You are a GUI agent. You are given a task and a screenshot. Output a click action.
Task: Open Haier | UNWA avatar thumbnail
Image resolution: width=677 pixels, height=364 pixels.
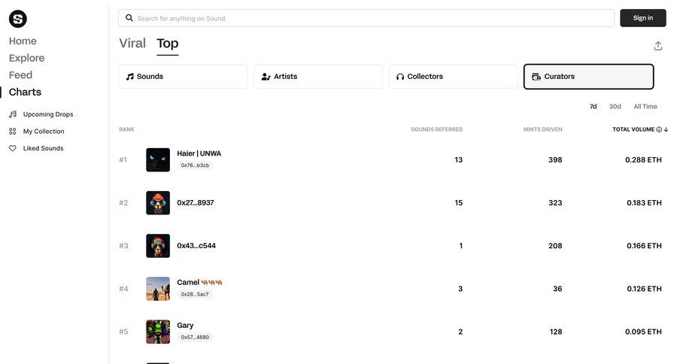tap(158, 159)
